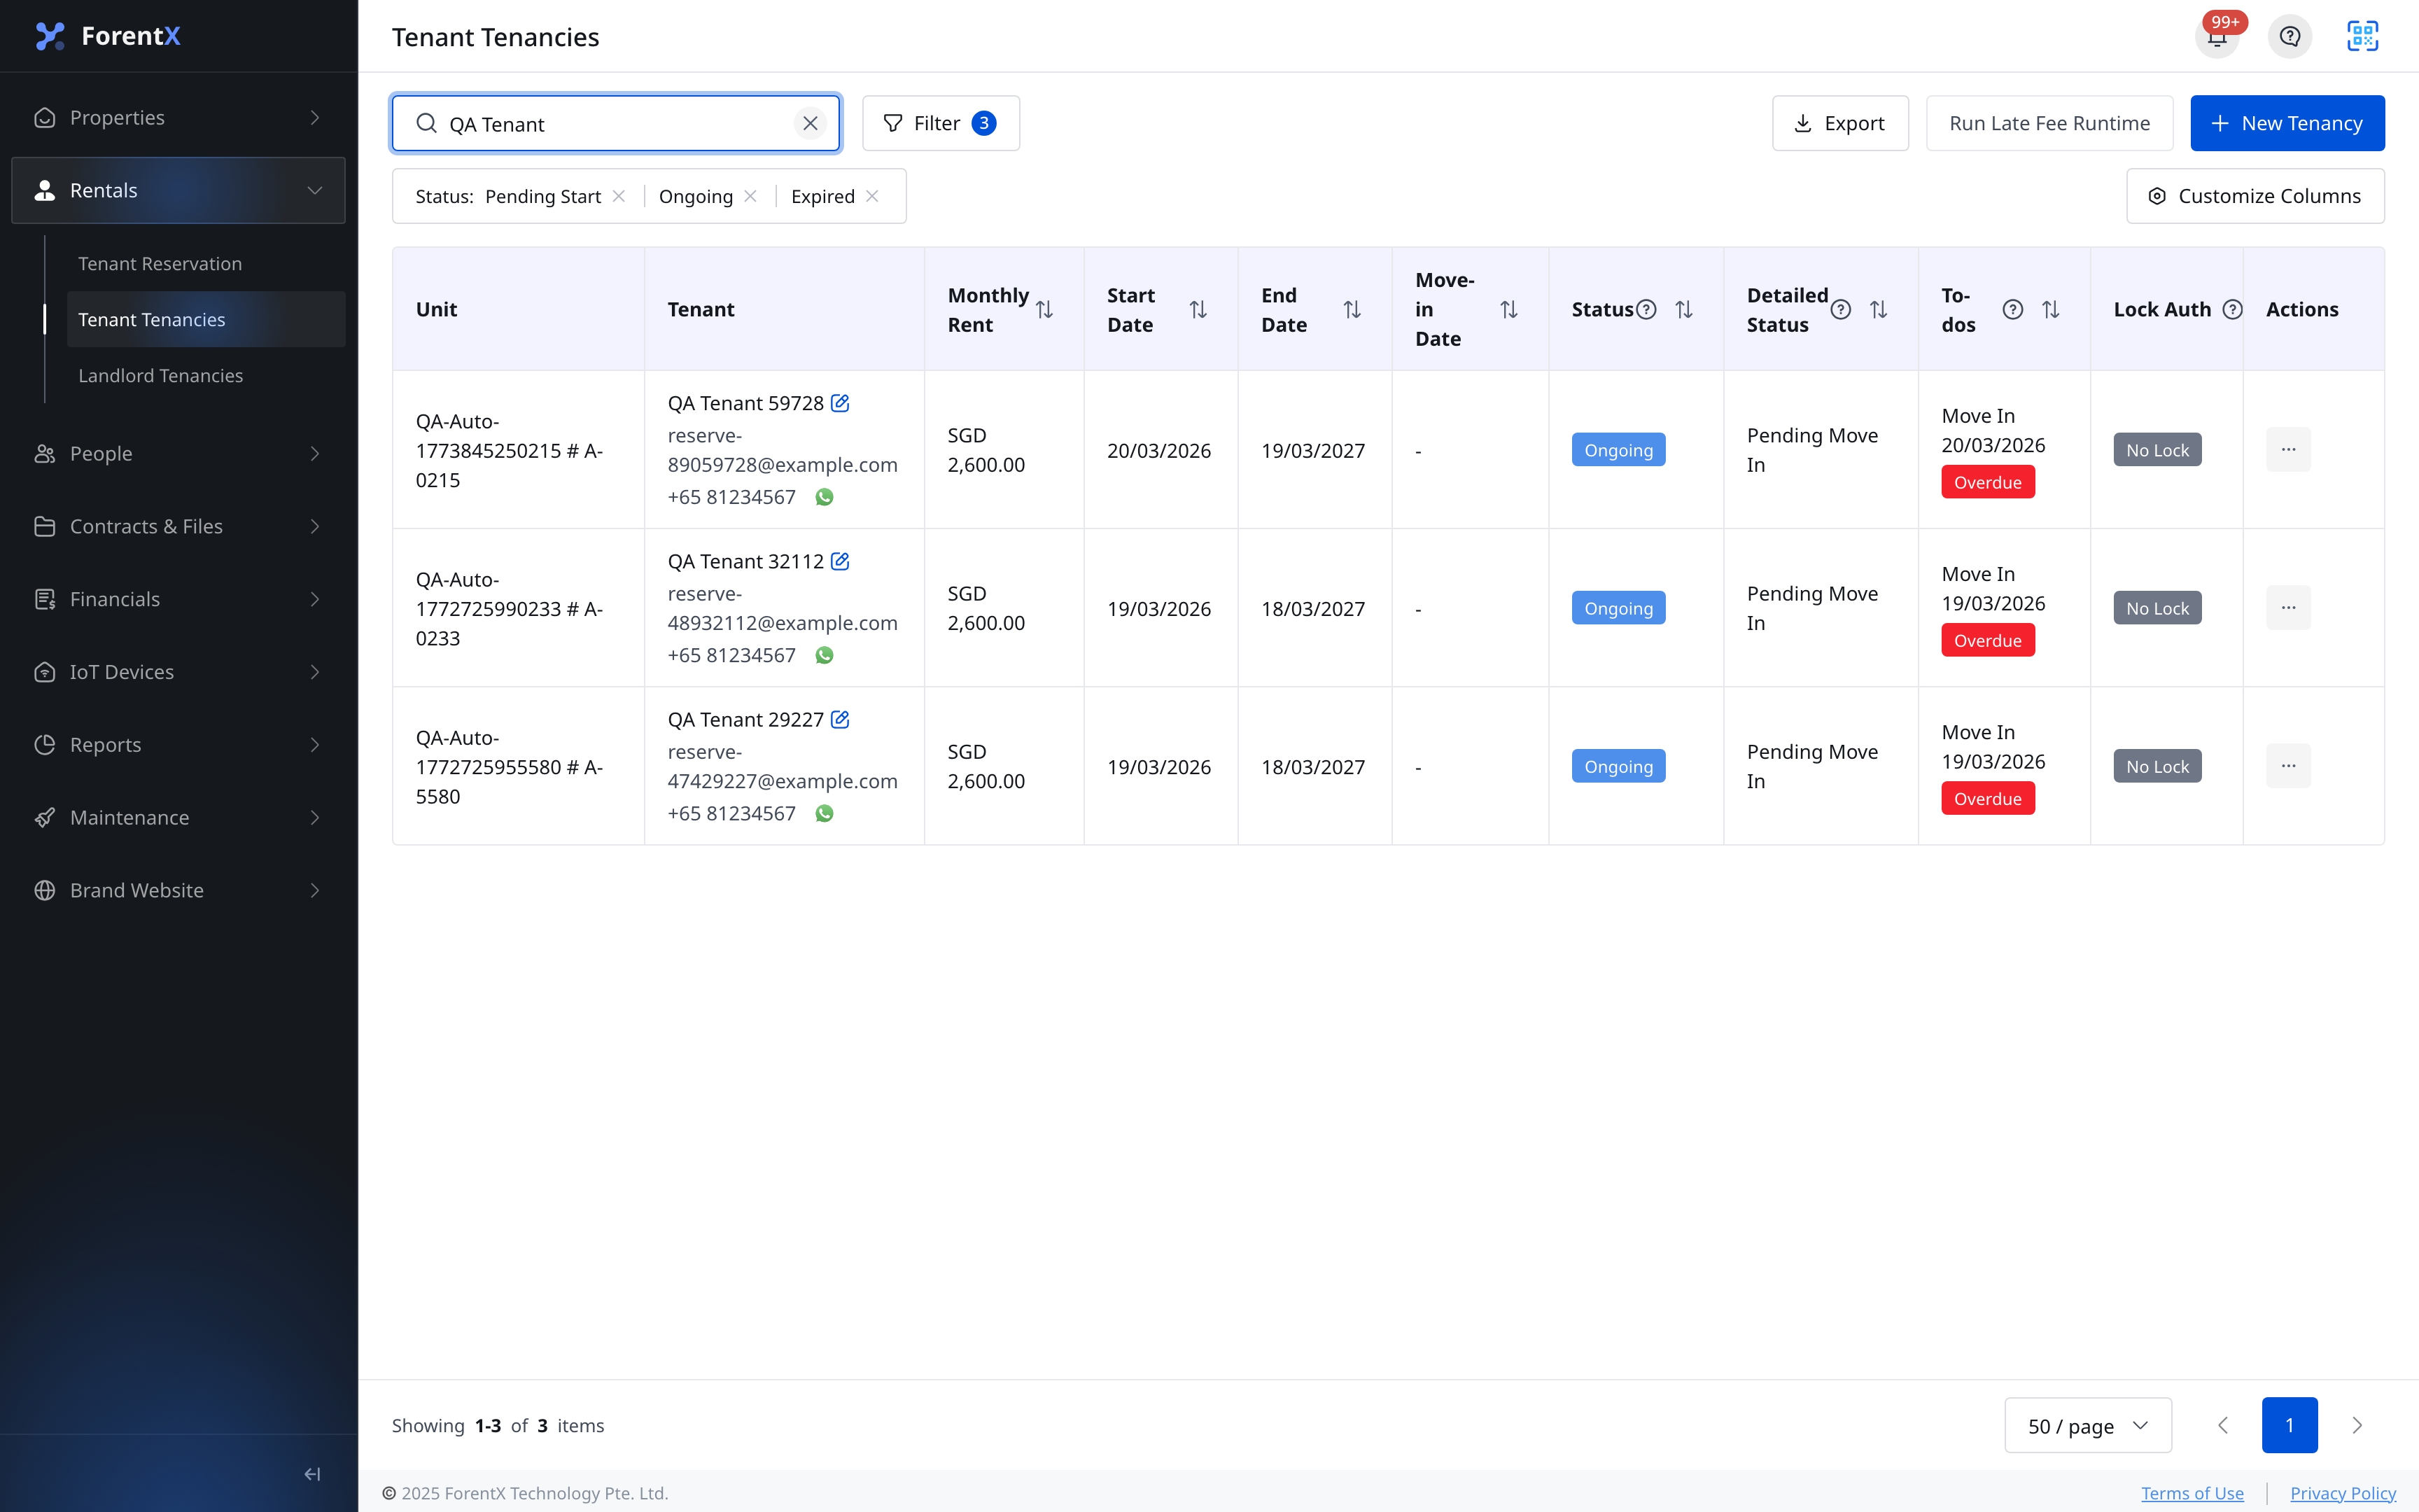Image resolution: width=2419 pixels, height=1512 pixels.
Task: Sort by End Date column arrows
Action: pos(1352,310)
